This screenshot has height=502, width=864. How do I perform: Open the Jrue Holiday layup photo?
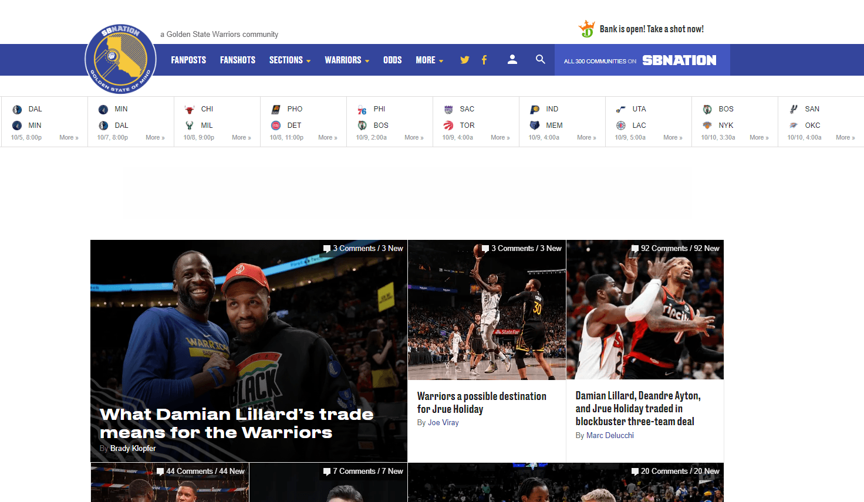pyautogui.click(x=487, y=310)
